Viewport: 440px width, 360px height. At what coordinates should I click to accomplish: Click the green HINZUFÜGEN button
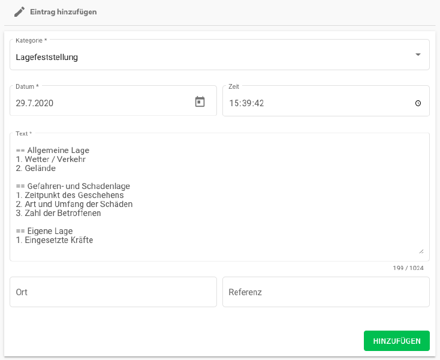click(x=396, y=341)
